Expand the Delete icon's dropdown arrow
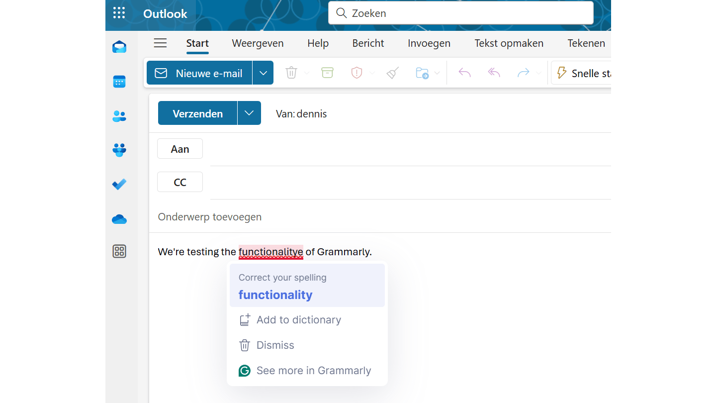 (x=306, y=73)
